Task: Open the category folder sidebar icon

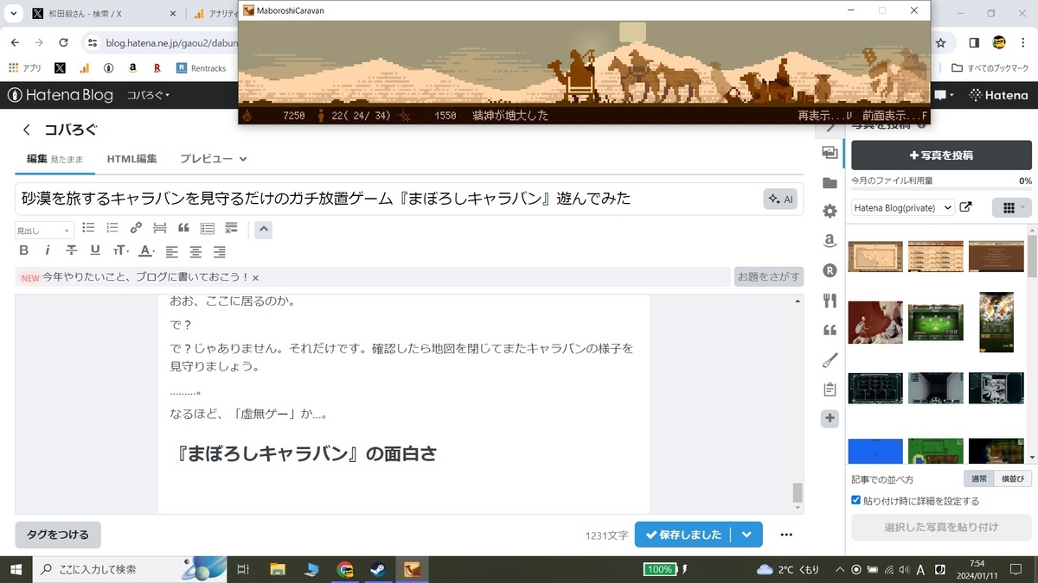Action: (x=830, y=182)
